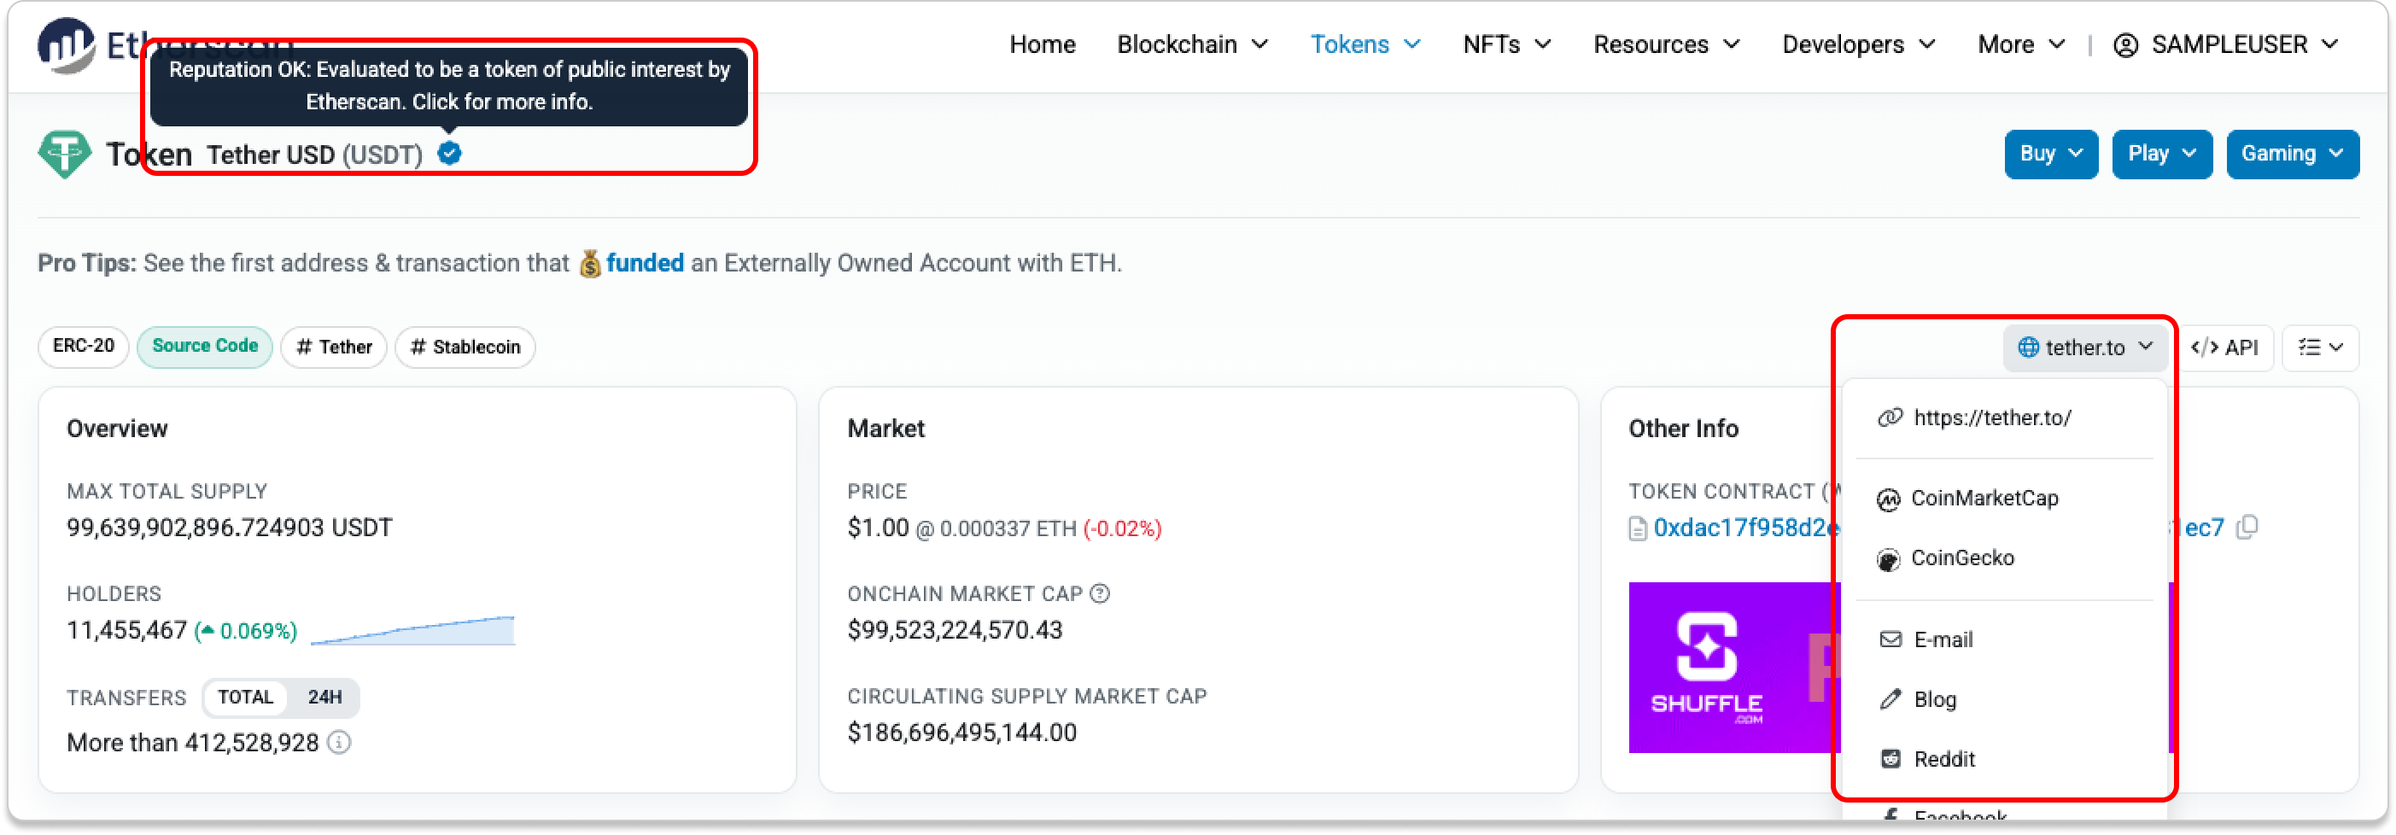Open the Gaming dropdown
Viewport: 2396px width, 835px height.
[2291, 154]
